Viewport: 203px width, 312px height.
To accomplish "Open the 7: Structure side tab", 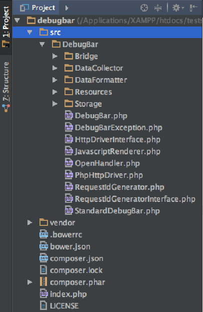I will [6, 87].
